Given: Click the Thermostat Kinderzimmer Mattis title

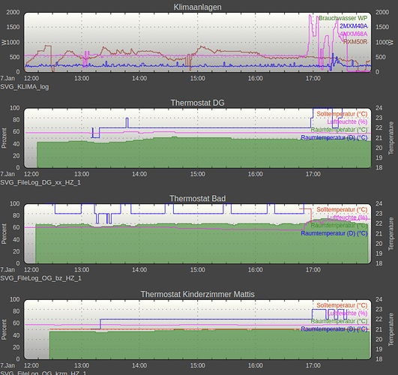Looking at the screenshot, I should tap(197, 294).
